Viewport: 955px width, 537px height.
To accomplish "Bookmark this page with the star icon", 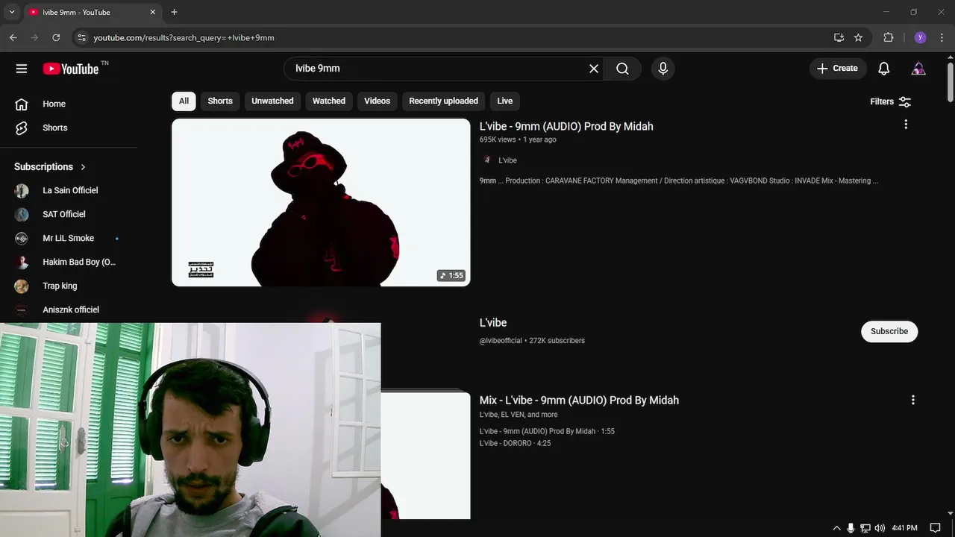I will coord(858,37).
